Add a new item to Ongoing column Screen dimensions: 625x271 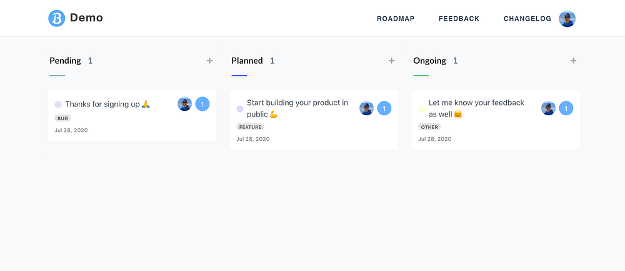[574, 61]
